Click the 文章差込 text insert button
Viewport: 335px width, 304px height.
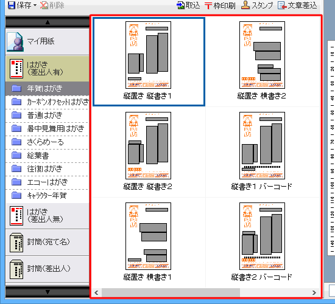(x=297, y=5)
